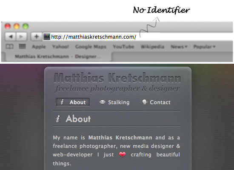Select the Matthias Kretschmann Designer browser tab
The height and width of the screenshot is (170, 234).
point(58,57)
